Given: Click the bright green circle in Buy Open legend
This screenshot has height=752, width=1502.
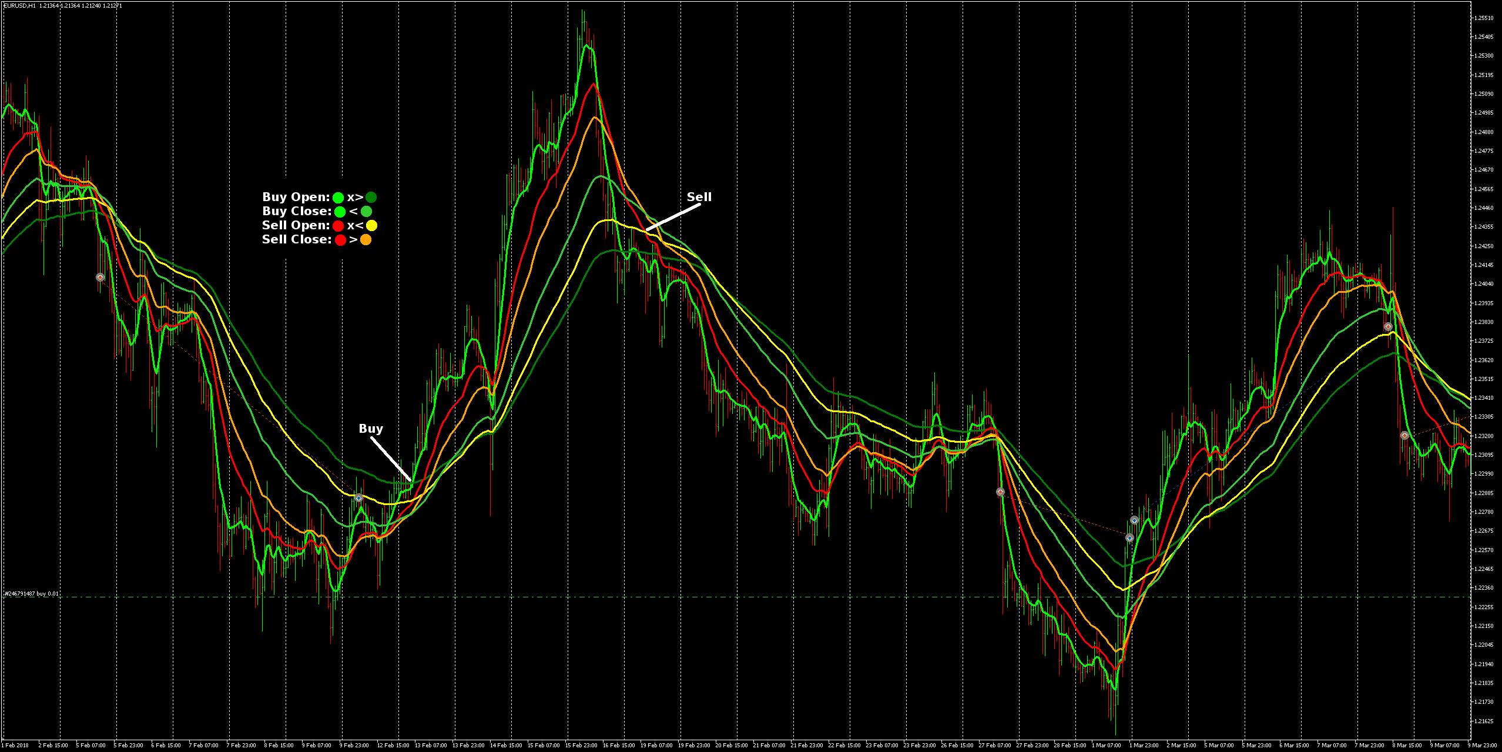Looking at the screenshot, I should click(338, 198).
